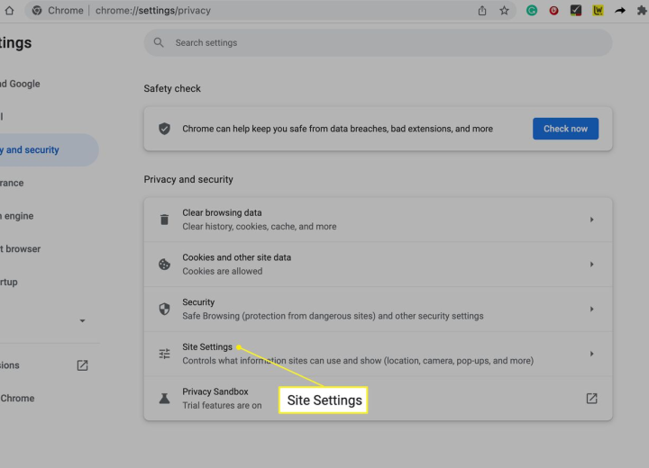This screenshot has width=649, height=468.
Task: Click the chrome://settings/privacy address bar
Action: pos(269,10)
